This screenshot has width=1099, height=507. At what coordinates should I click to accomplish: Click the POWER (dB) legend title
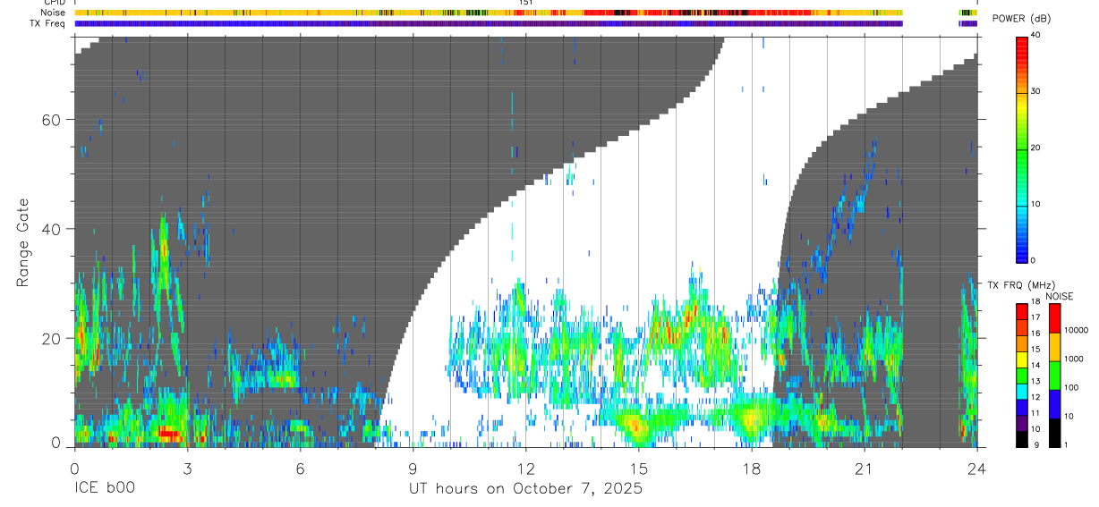pyautogui.click(x=1021, y=20)
